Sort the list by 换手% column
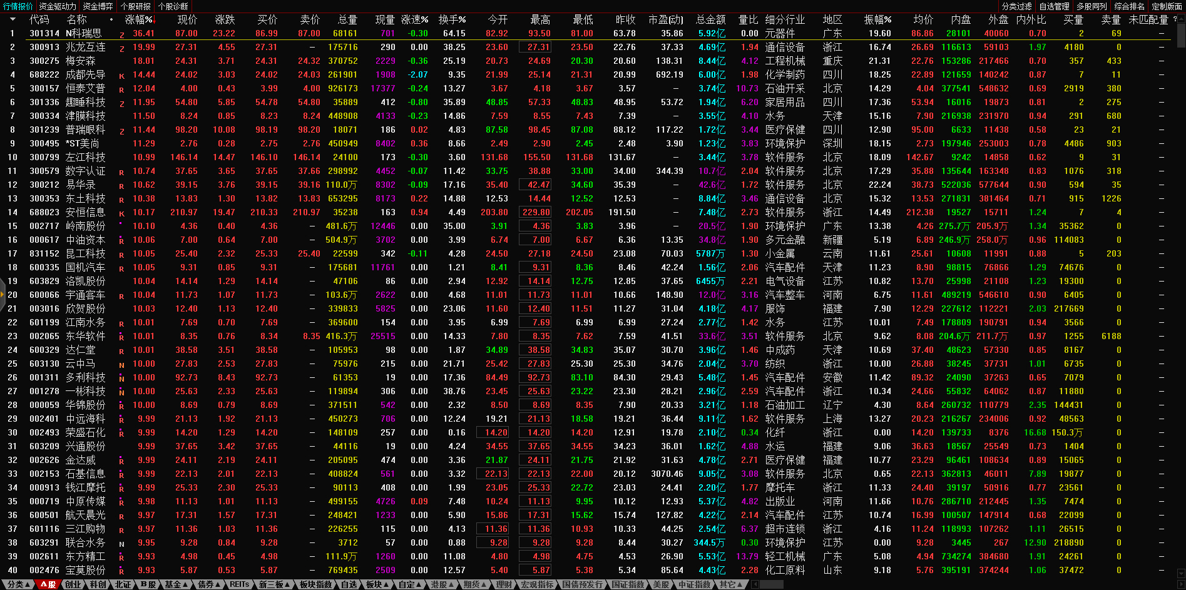Viewport: 1186px width, 590px height. pyautogui.click(x=452, y=19)
